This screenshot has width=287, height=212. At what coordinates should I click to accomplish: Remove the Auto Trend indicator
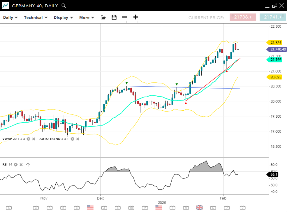[78, 139]
